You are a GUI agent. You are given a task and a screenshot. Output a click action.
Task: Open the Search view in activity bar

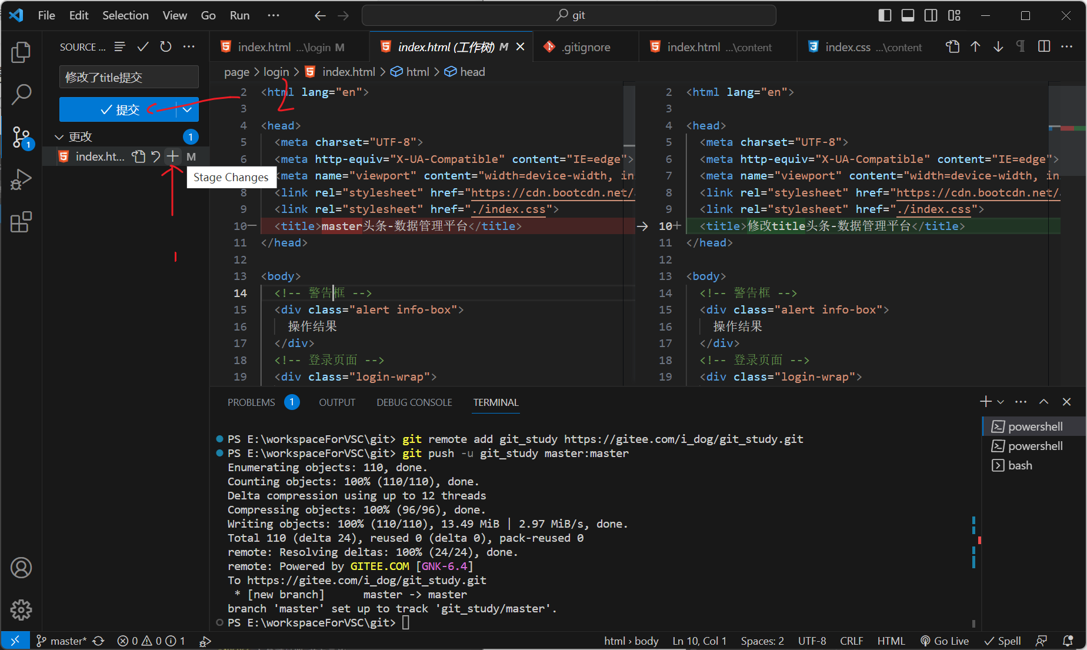coord(21,94)
